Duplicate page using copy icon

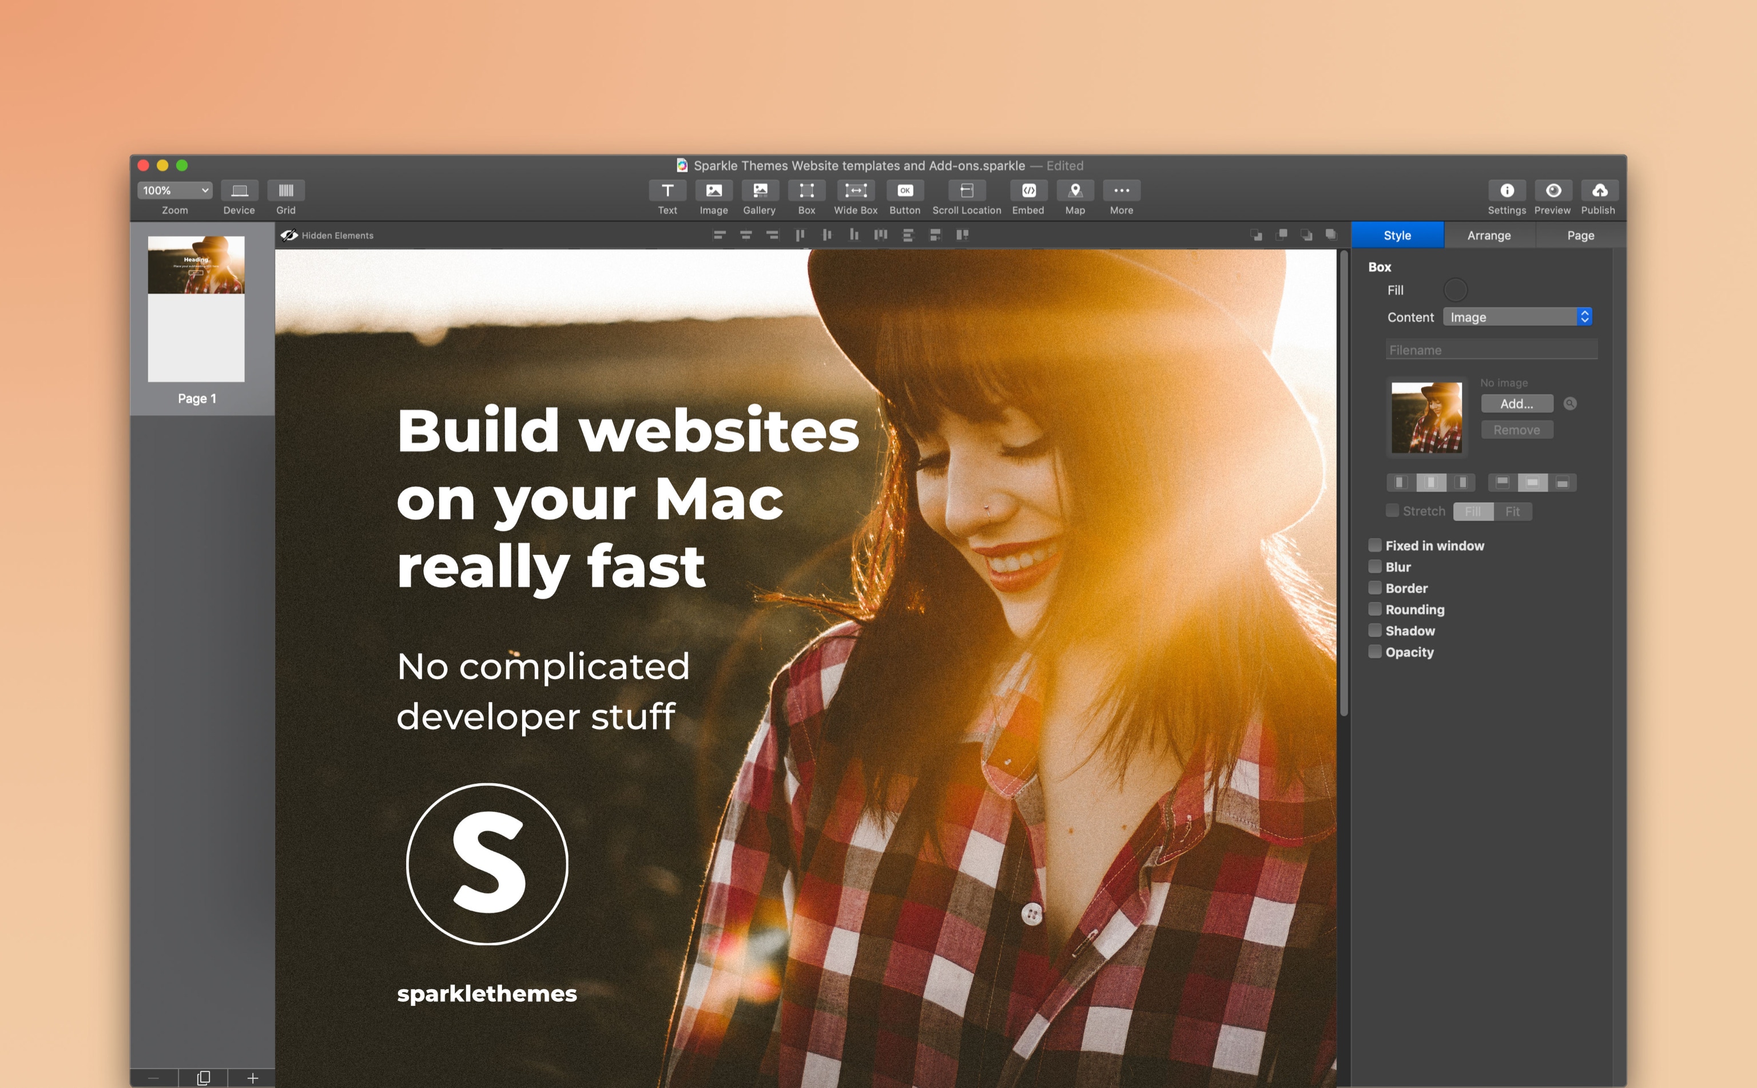tap(203, 1077)
